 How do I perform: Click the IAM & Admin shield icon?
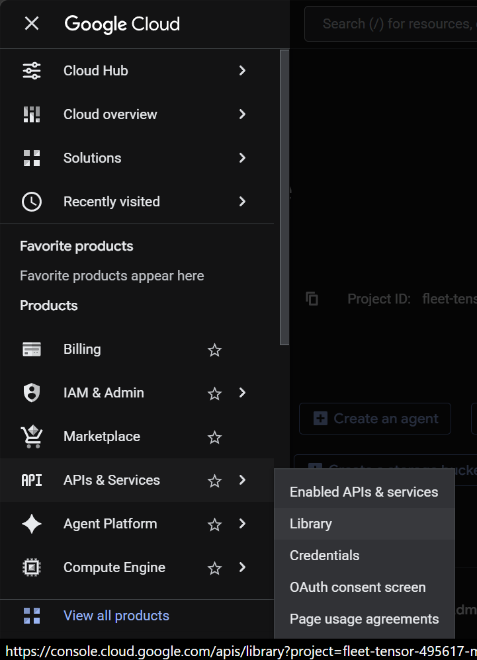(32, 393)
